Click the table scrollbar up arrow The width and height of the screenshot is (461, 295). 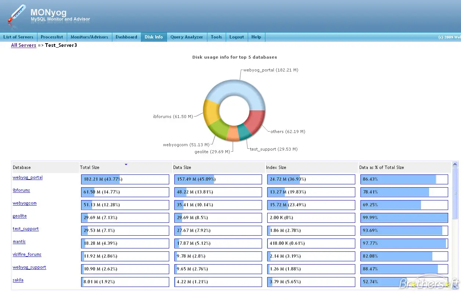tap(455, 165)
